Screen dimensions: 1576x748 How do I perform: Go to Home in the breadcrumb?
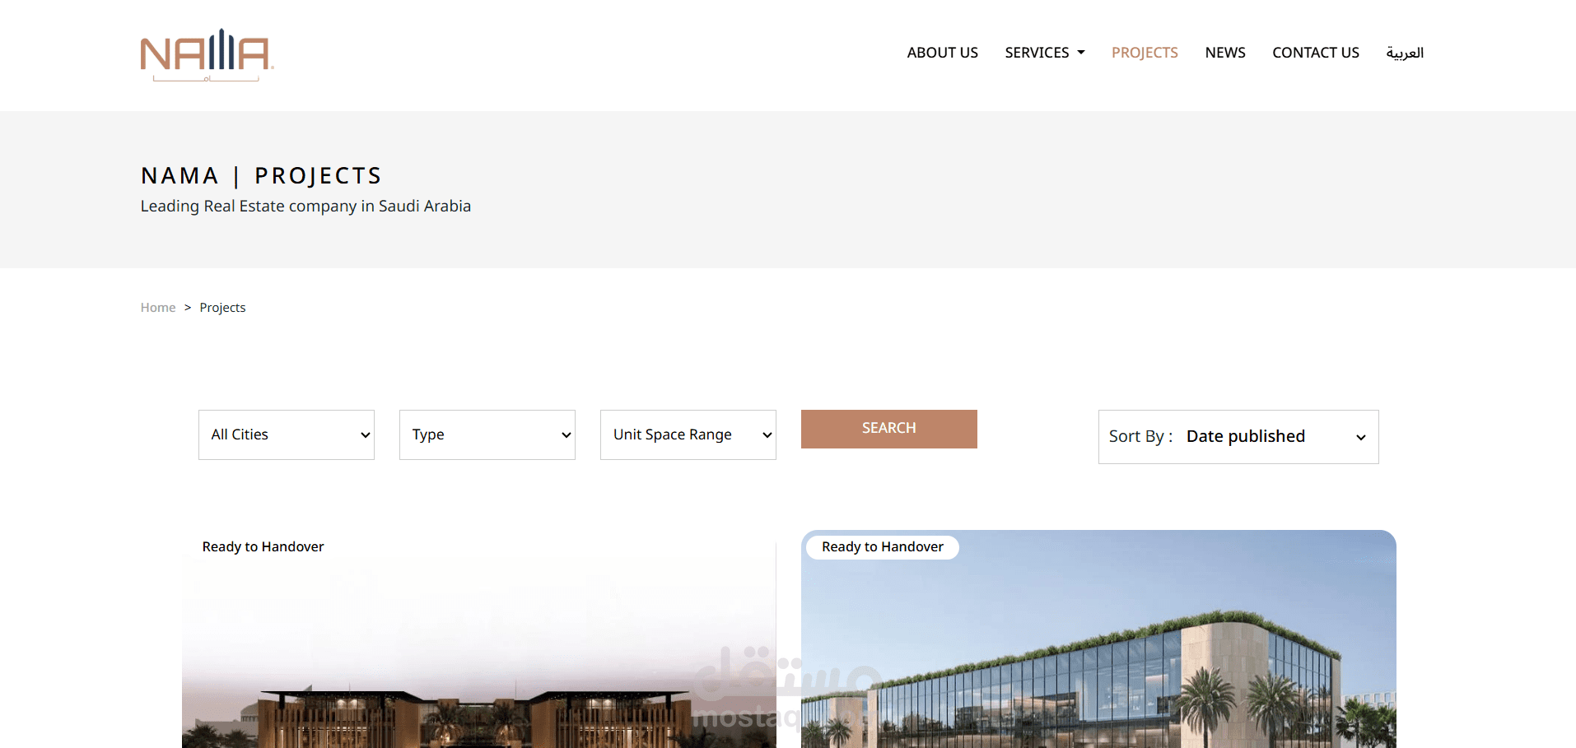click(158, 308)
